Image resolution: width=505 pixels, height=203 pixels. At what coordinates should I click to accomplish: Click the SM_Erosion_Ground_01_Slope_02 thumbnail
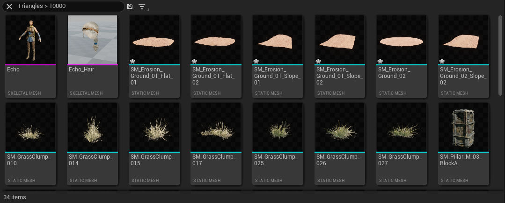340,40
